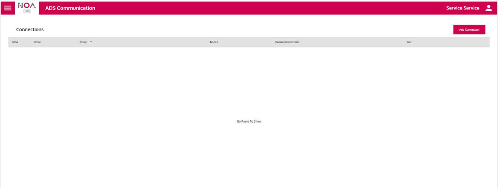This screenshot has height=188, width=498.
Task: Click the Service Service username text
Action: tap(463, 8)
